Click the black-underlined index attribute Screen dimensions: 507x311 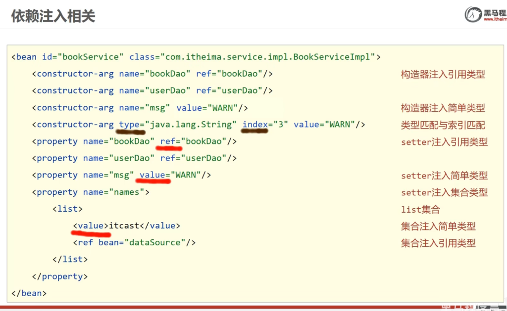tap(255, 125)
